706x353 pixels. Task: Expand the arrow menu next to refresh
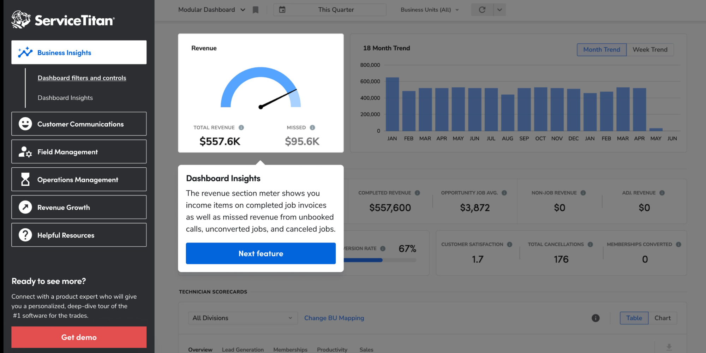[499, 10]
